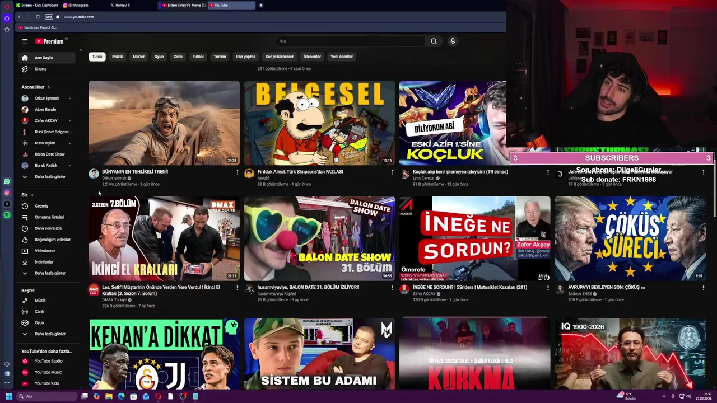717x403 pixels.
Task: Click the Ana Sayfa home button
Action: tap(47, 58)
